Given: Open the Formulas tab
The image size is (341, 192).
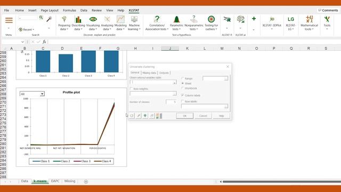Looking at the screenshot, I should coord(69,10).
